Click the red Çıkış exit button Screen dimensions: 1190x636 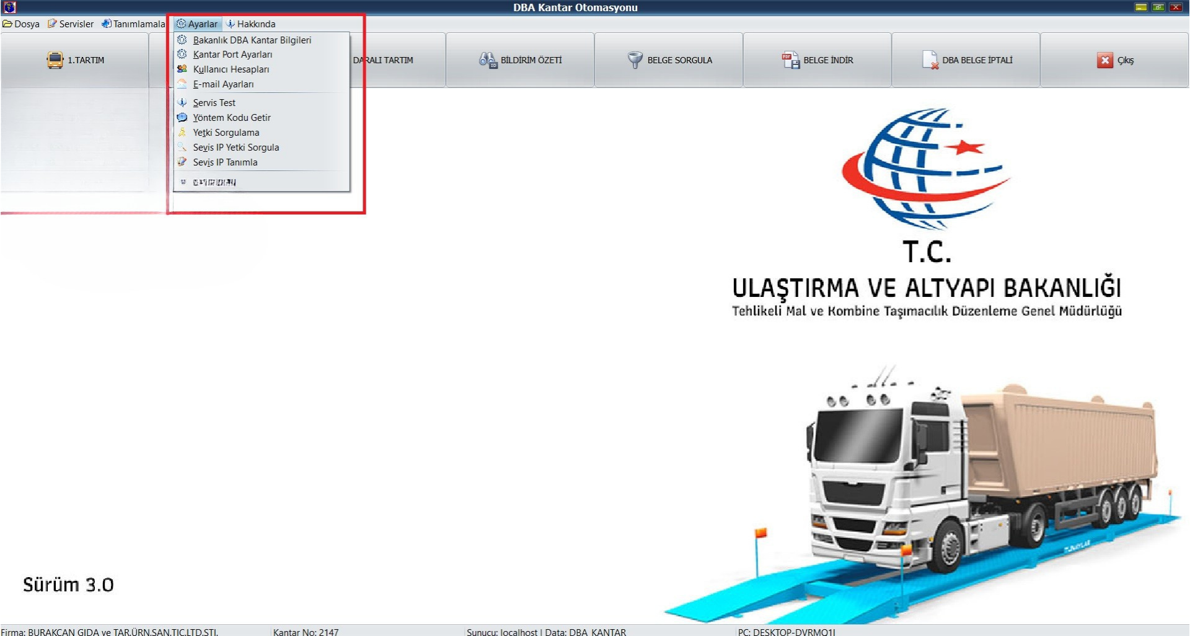tap(1115, 60)
